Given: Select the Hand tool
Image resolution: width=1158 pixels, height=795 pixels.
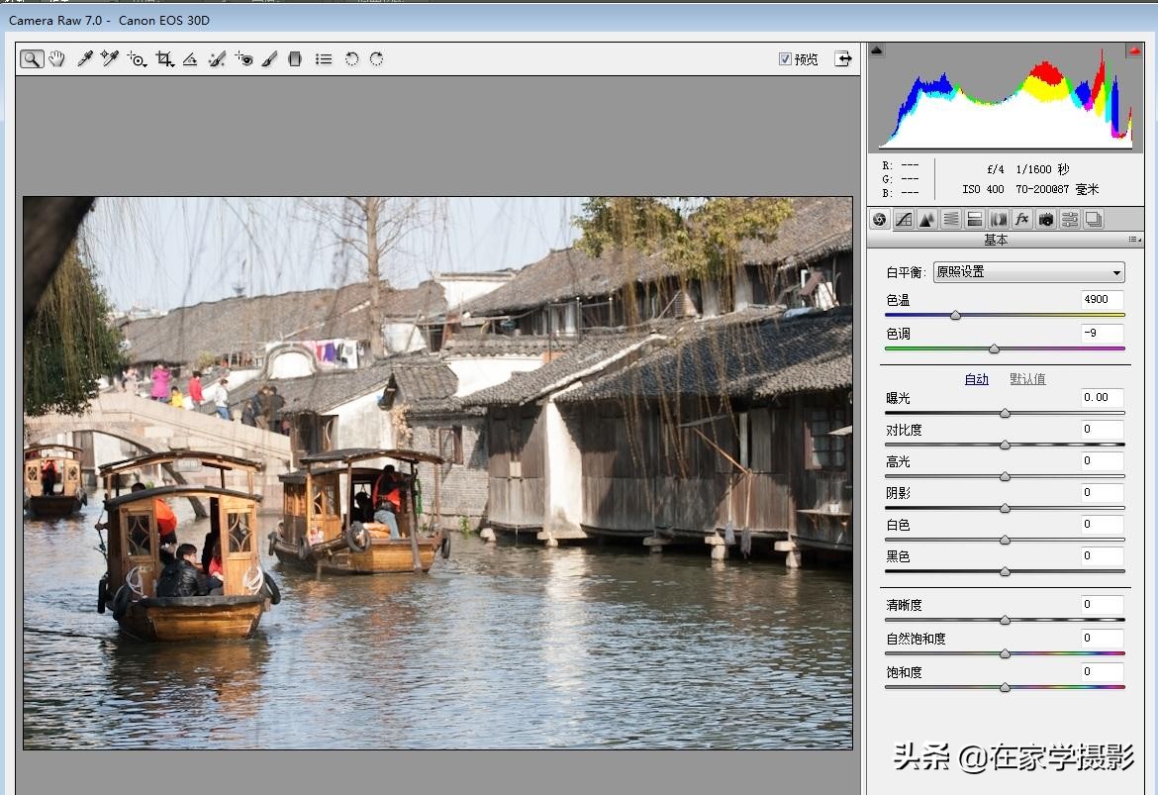Looking at the screenshot, I should [57, 59].
